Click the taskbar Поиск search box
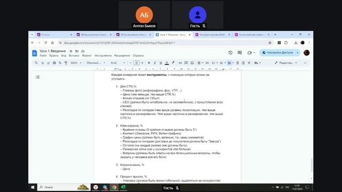The width and height of the screenshot is (342, 192). pyautogui.click(x=64, y=187)
